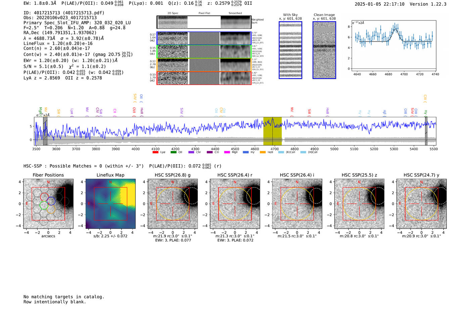Open the HSC SSP(25.5) z image

coord(359,204)
